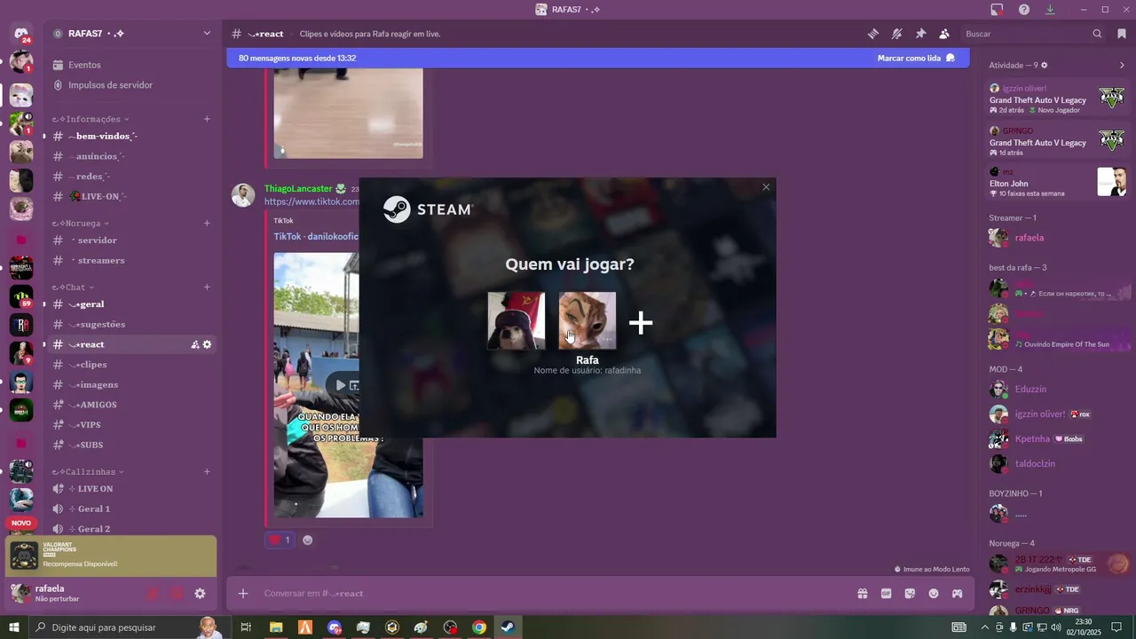
Task: Open Google Chrome from the taskbar
Action: [479, 627]
